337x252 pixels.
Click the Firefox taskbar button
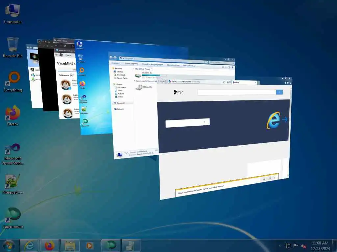tap(50, 245)
